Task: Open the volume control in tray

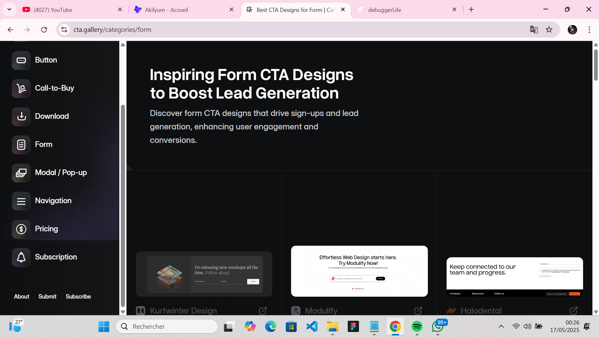Action: 527,327
